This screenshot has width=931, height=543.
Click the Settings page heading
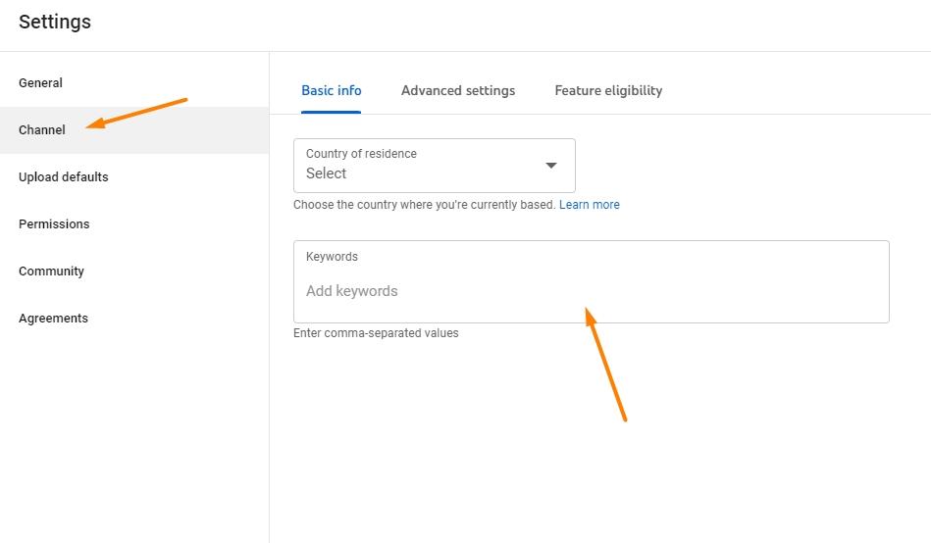pyautogui.click(x=55, y=22)
